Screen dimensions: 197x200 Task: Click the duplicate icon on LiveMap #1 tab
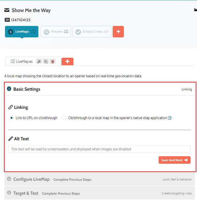point(46,61)
